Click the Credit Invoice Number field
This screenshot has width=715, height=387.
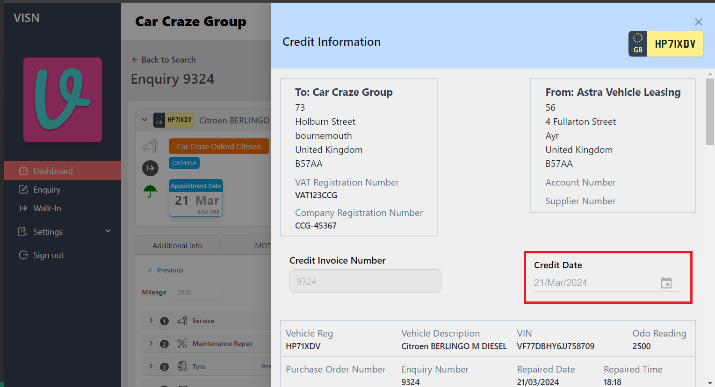365,281
